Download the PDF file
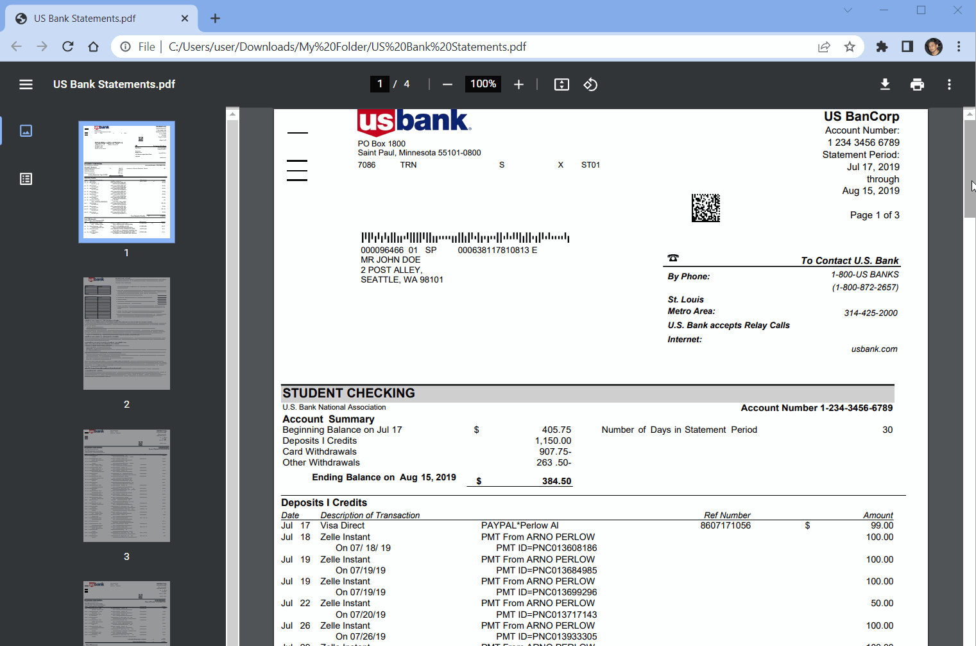976x646 pixels. [x=885, y=84]
